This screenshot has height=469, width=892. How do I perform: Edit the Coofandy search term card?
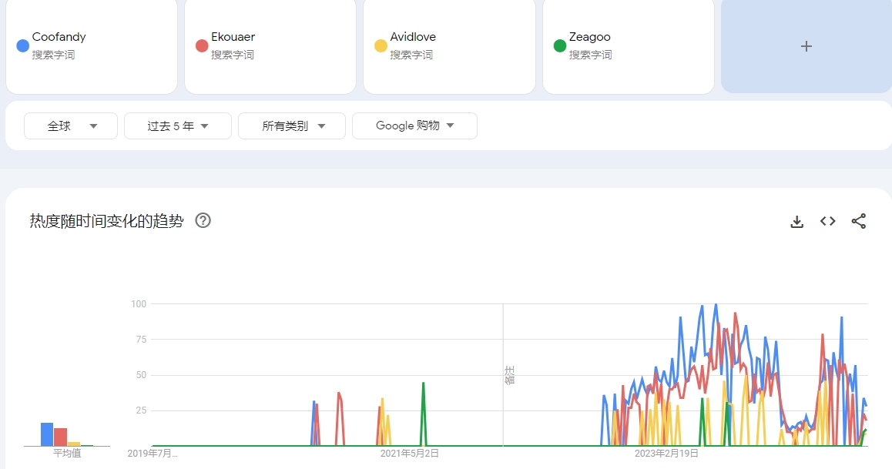click(x=92, y=46)
